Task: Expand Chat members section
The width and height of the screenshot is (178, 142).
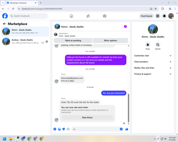Action: 153,62
